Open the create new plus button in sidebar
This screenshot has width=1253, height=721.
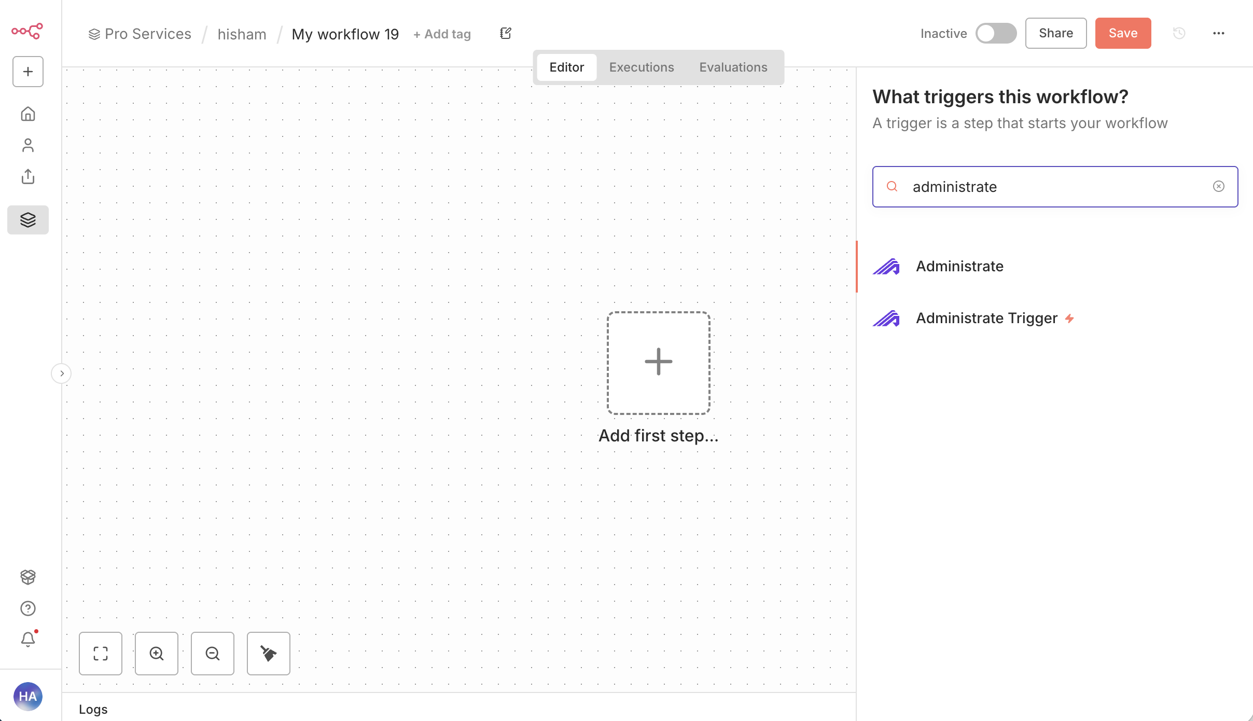[28, 72]
